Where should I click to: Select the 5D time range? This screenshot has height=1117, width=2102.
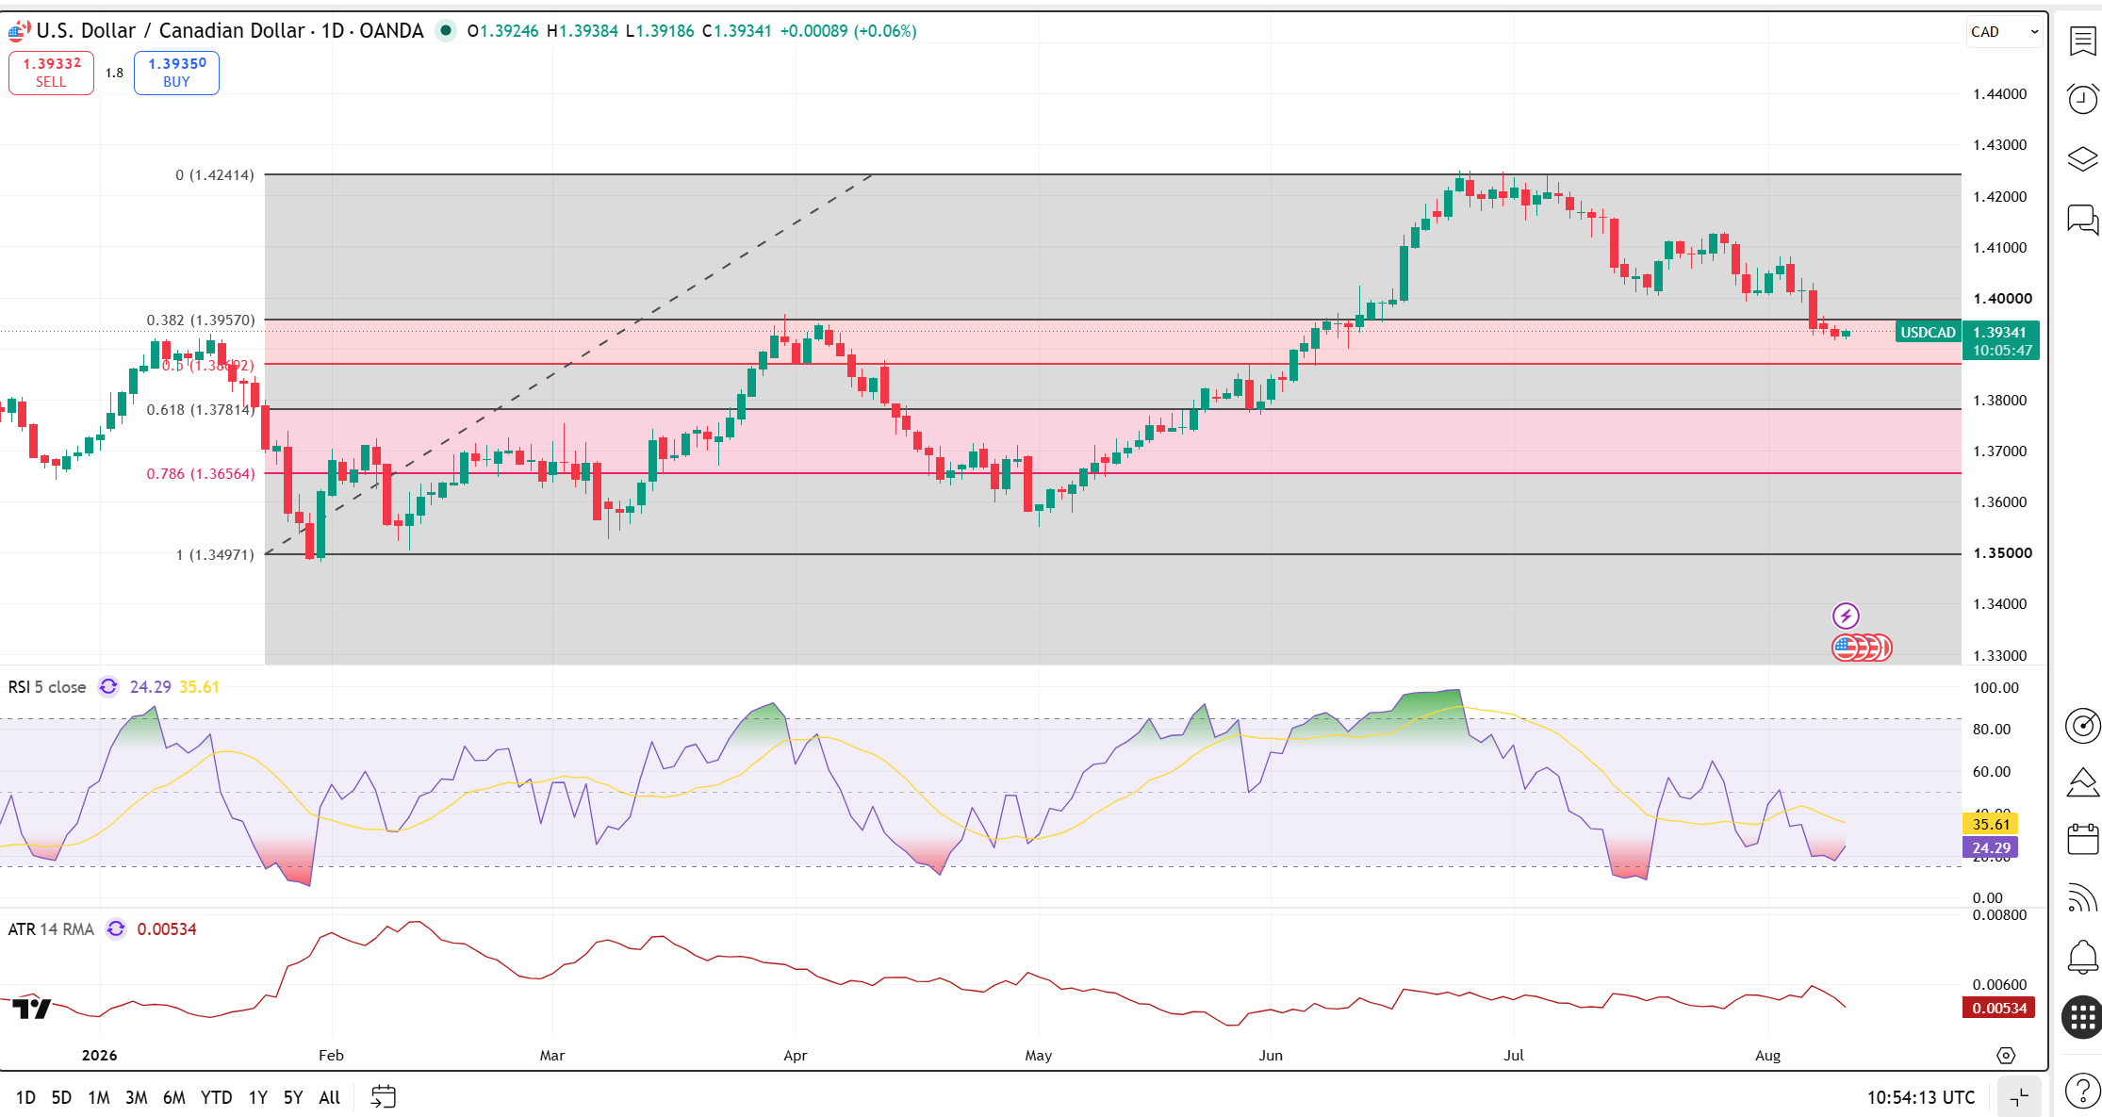pos(61,1097)
